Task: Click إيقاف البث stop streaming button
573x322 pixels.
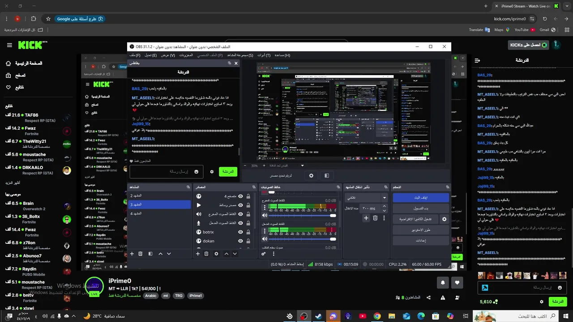Action: pyautogui.click(x=421, y=197)
